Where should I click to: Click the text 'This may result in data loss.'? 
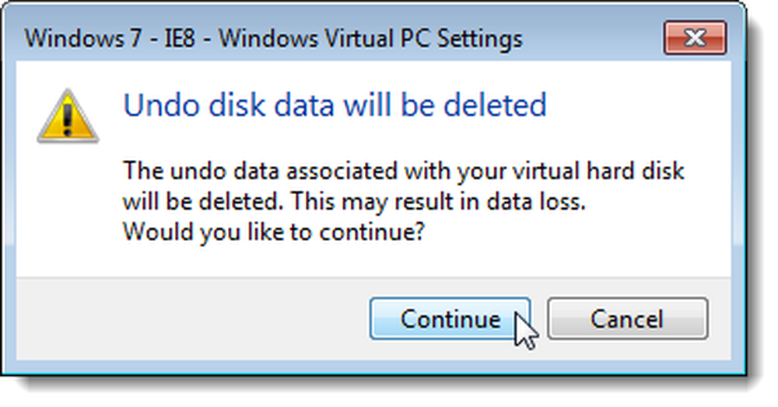[438, 201]
